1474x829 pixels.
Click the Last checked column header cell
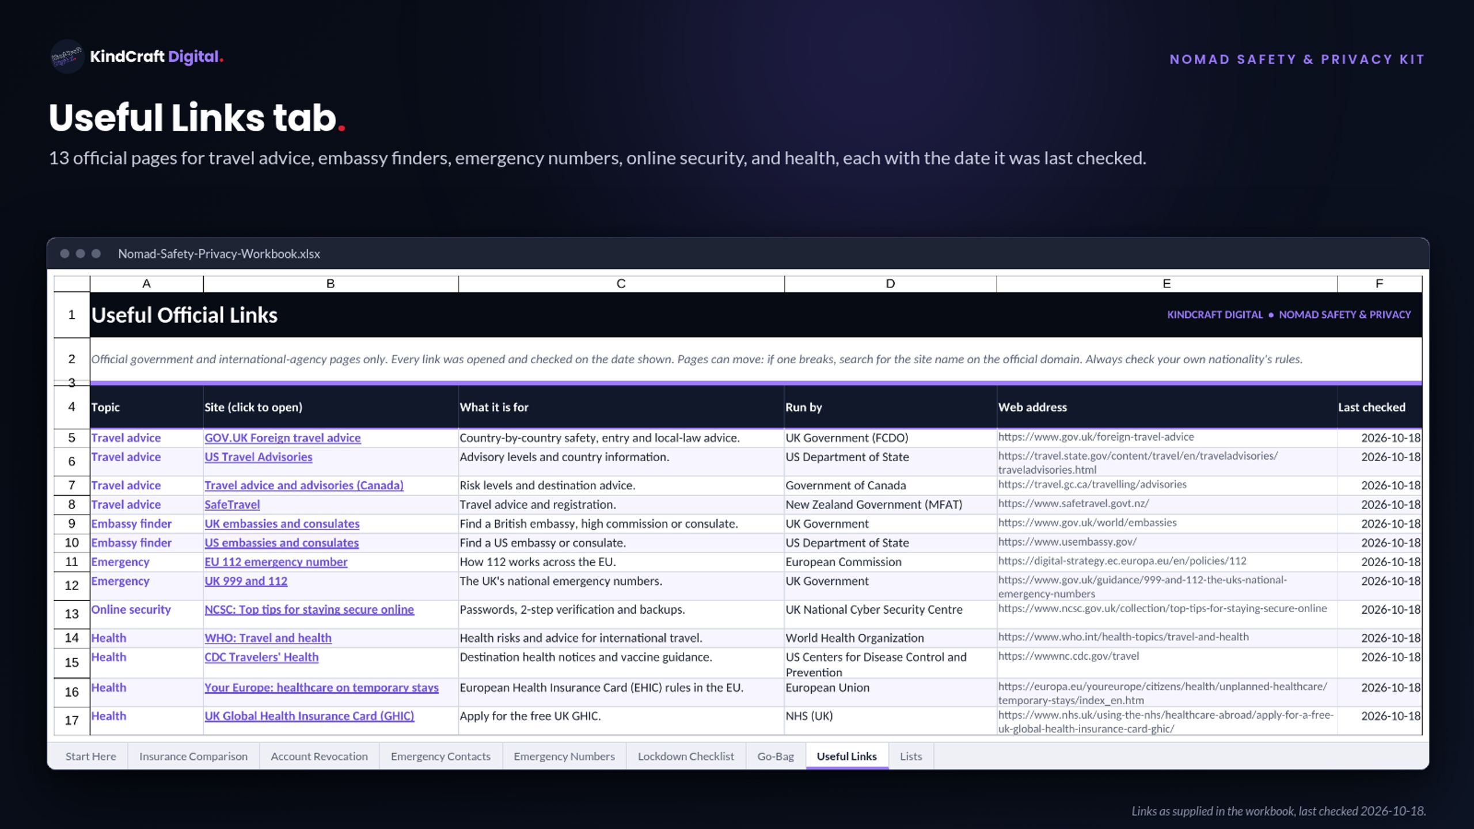pos(1380,407)
